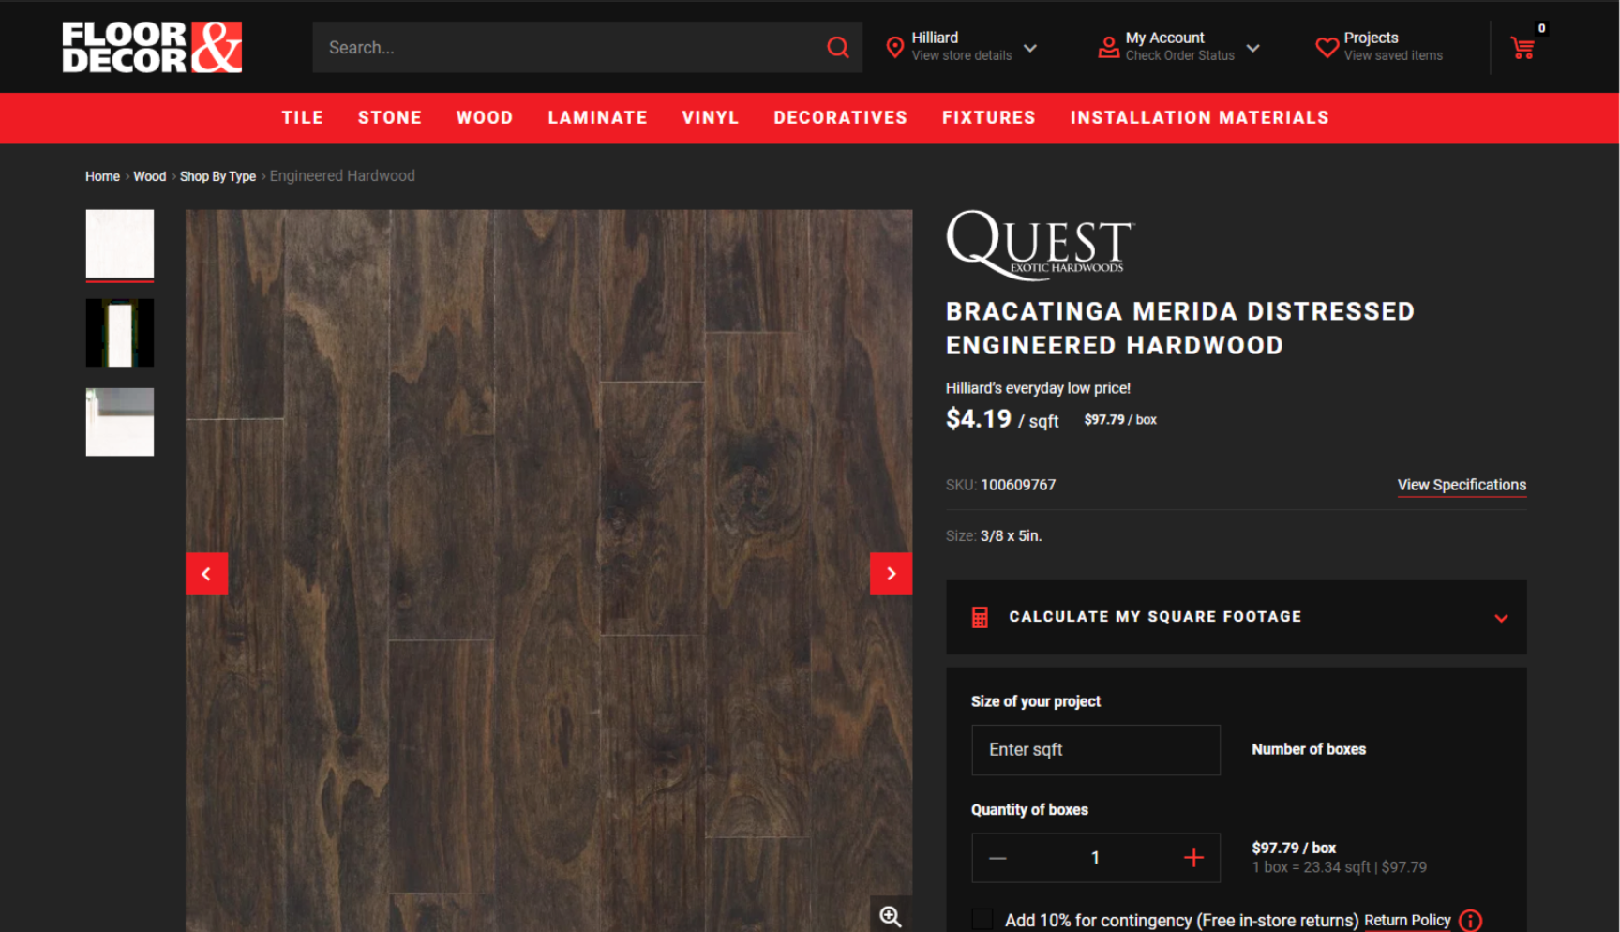Screen dimensions: 1620x932
Task: Click the red calculator icon
Action: pos(980,617)
